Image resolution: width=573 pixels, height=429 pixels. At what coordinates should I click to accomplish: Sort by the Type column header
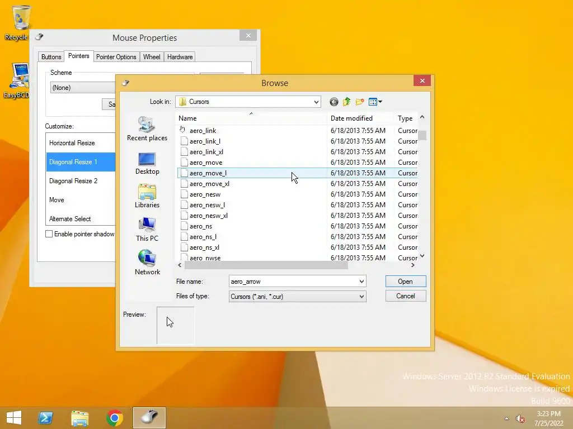[406, 118]
